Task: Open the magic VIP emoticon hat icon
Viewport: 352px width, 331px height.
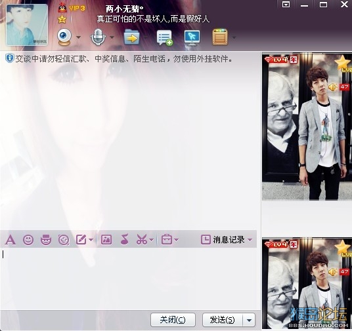Action: [46, 240]
